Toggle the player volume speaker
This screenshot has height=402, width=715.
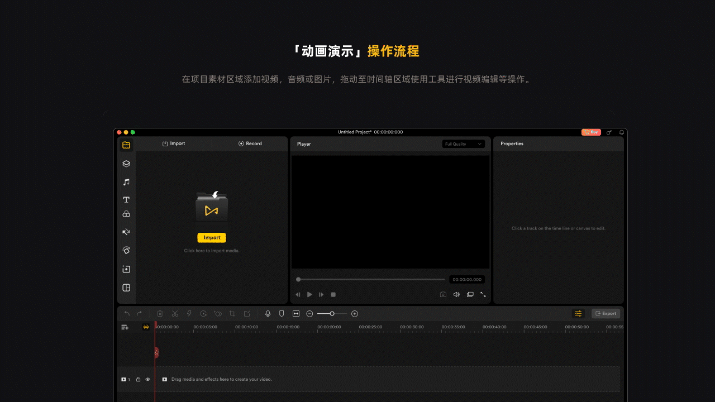point(456,294)
